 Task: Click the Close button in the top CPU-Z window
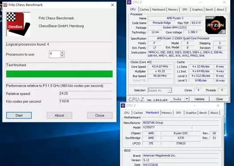tap(219, 99)
